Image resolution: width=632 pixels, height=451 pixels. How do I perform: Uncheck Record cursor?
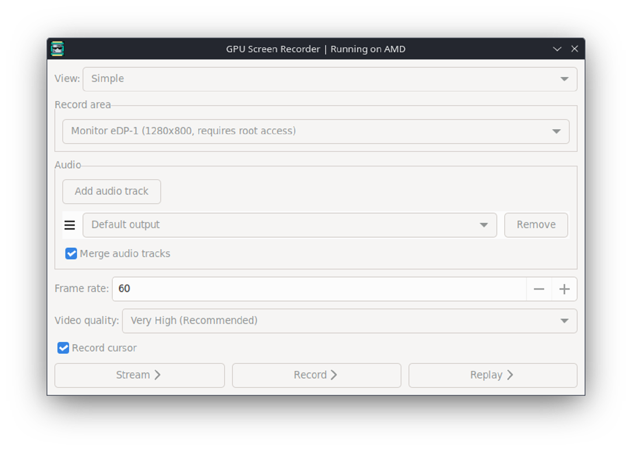point(63,348)
